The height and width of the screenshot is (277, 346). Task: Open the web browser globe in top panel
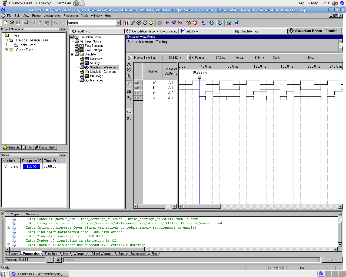[76, 3]
